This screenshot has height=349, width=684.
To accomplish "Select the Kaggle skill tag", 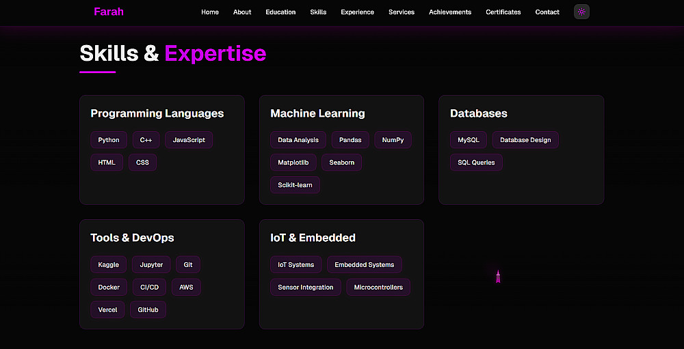I will click(109, 264).
